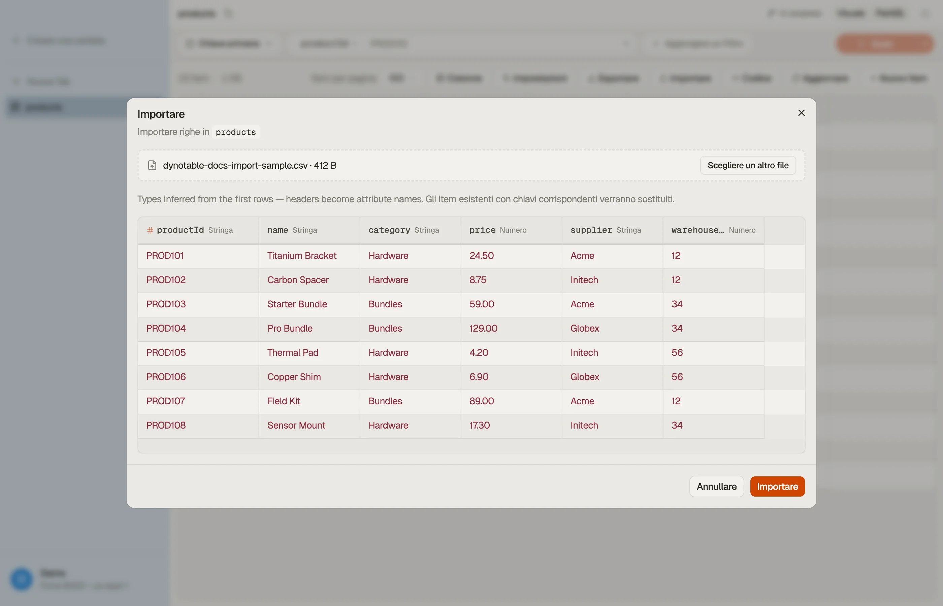Click cell PROD106
Image resolution: width=943 pixels, height=606 pixels.
tap(198, 377)
